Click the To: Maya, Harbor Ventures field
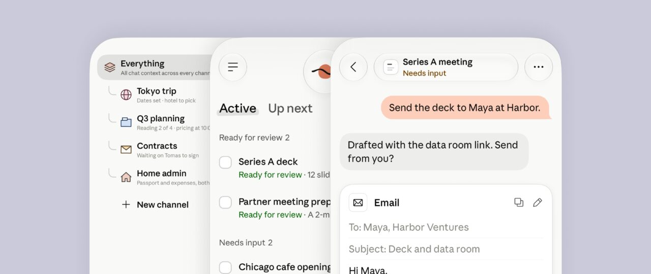This screenshot has height=274, width=651. [x=446, y=227]
